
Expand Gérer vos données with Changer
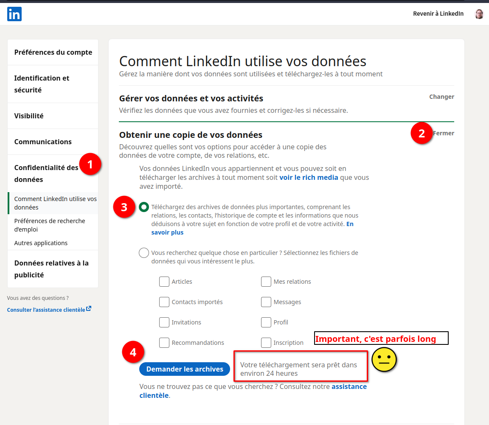click(441, 97)
